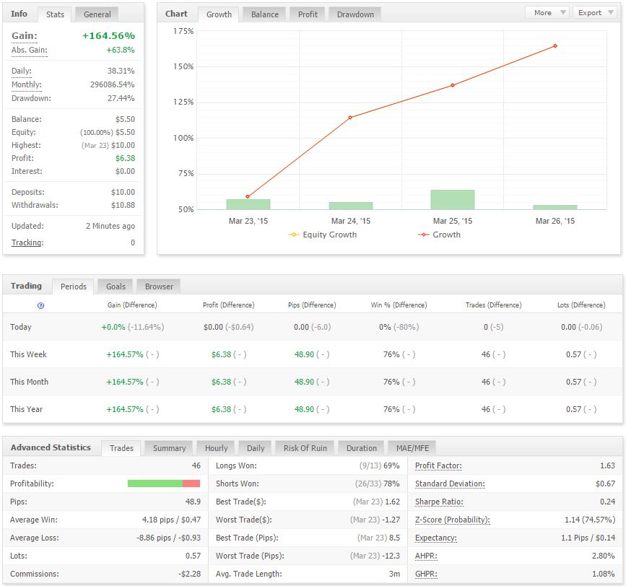Screen dimensions: 626x586
Task: Click the Commissions value -$2.28
Action: [x=189, y=574]
